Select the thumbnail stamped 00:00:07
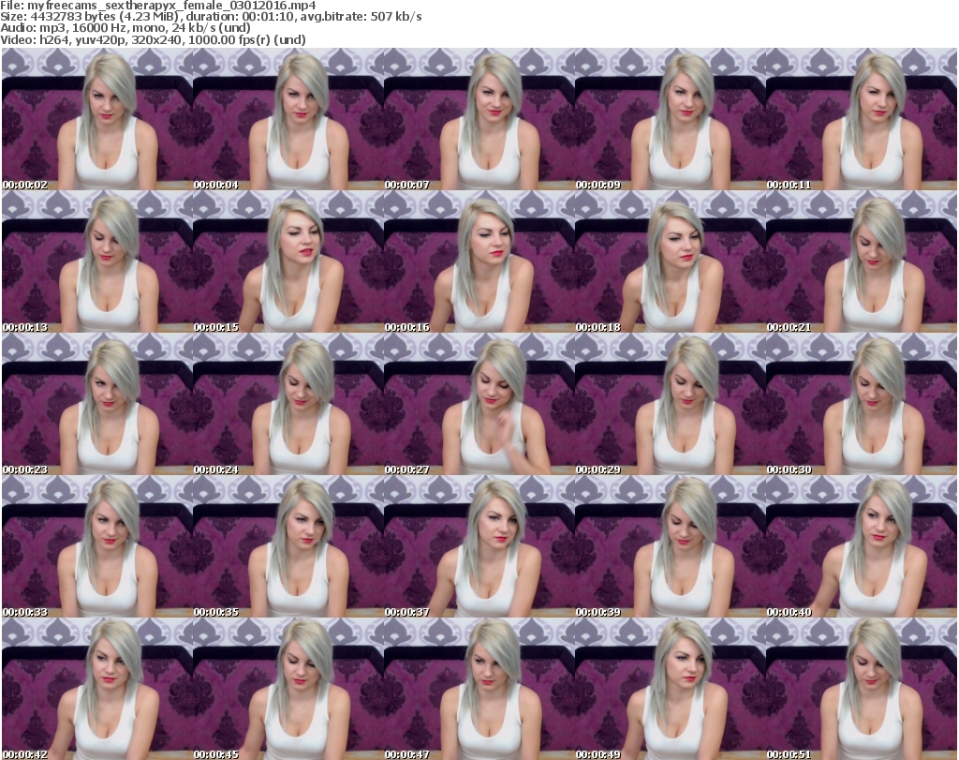Viewport: 959px width, 760px height. (x=479, y=119)
